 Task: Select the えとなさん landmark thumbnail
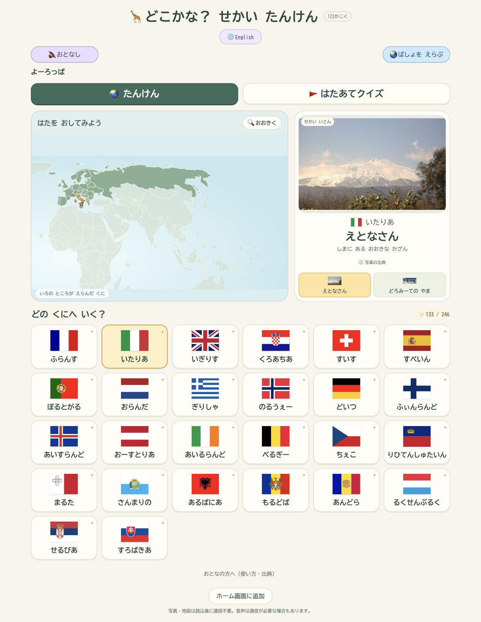coord(335,285)
